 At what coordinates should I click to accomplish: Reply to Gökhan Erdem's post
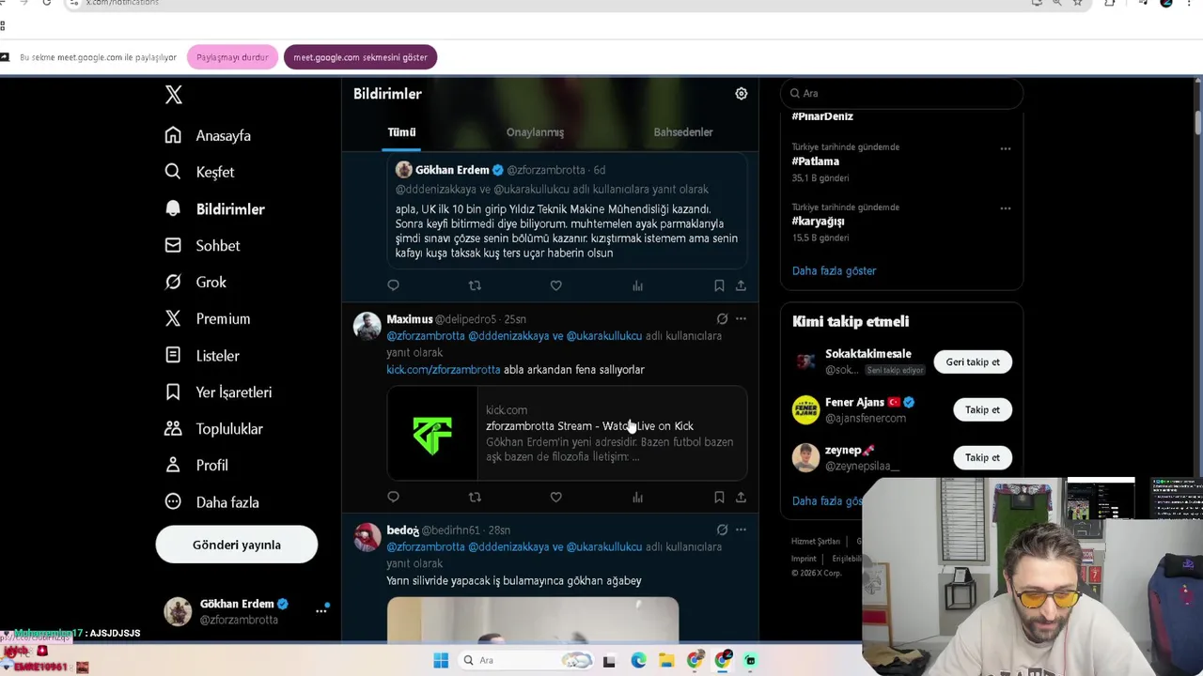coord(393,285)
